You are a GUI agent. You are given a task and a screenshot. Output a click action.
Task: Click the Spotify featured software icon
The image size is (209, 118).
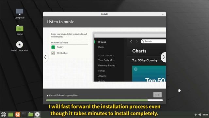[x=53, y=47]
